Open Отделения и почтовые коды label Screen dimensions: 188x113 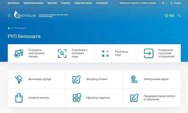80,53
